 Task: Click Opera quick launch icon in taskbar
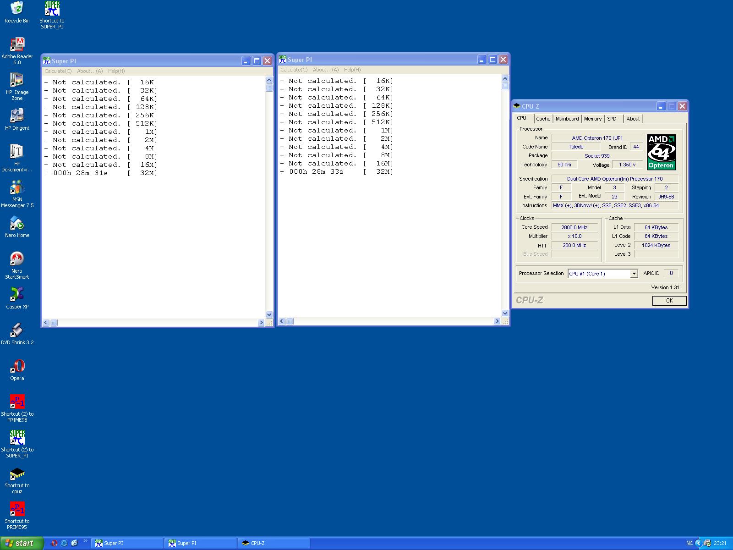click(x=54, y=543)
